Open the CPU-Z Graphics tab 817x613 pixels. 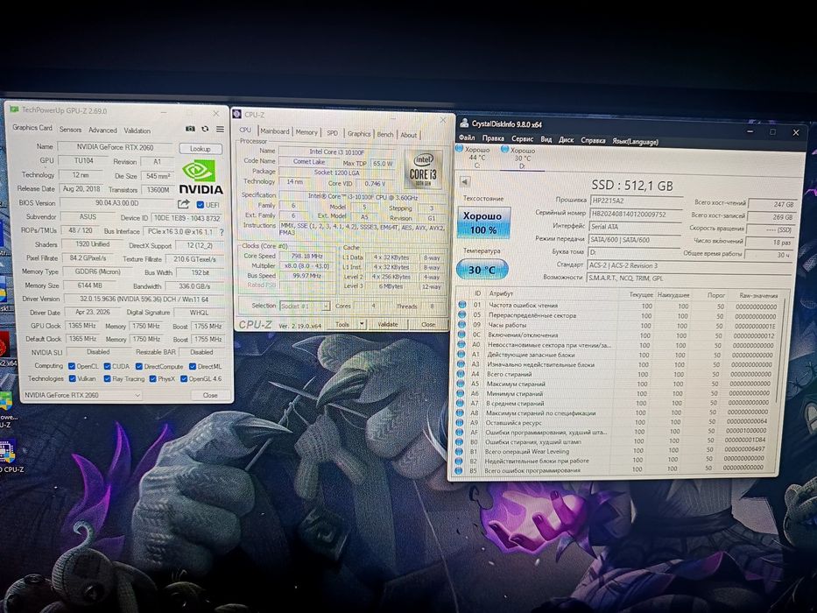(x=359, y=133)
